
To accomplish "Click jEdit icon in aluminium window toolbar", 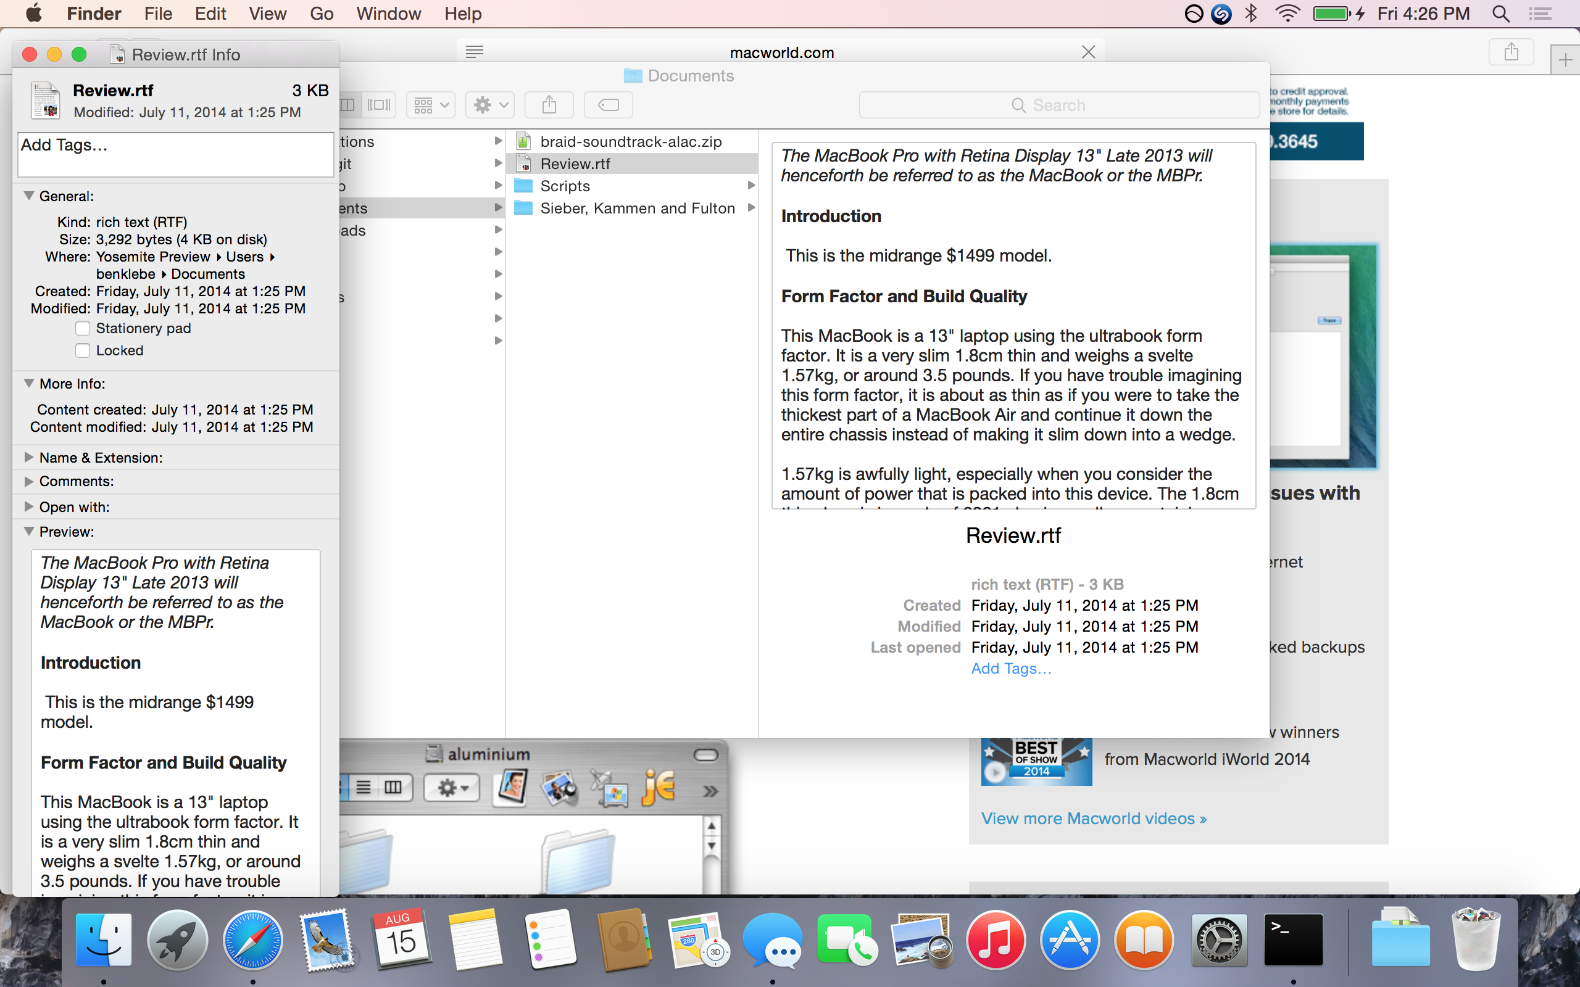I will [x=659, y=787].
